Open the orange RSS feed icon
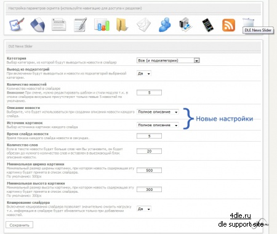The width and height of the screenshot is (277, 234). [x=228, y=25]
